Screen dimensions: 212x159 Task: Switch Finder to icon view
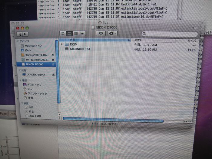[x=63, y=34]
